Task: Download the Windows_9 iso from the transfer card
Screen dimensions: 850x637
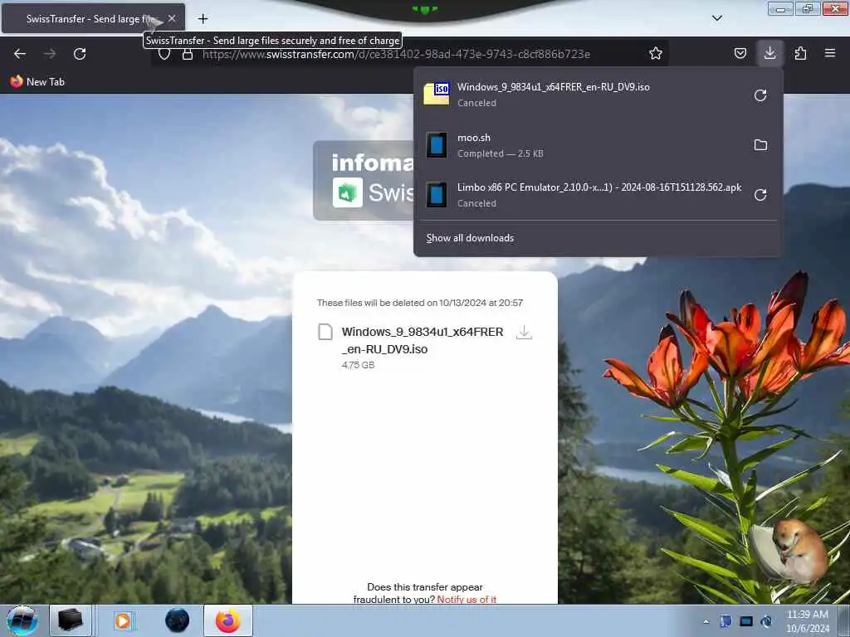Action: coord(524,333)
